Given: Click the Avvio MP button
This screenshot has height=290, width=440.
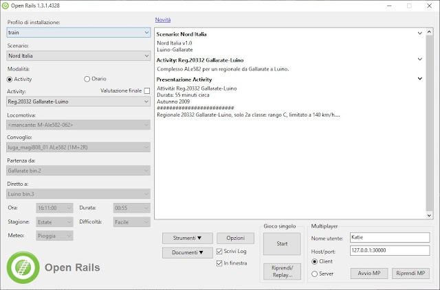Looking at the screenshot, I should pos(369,274).
